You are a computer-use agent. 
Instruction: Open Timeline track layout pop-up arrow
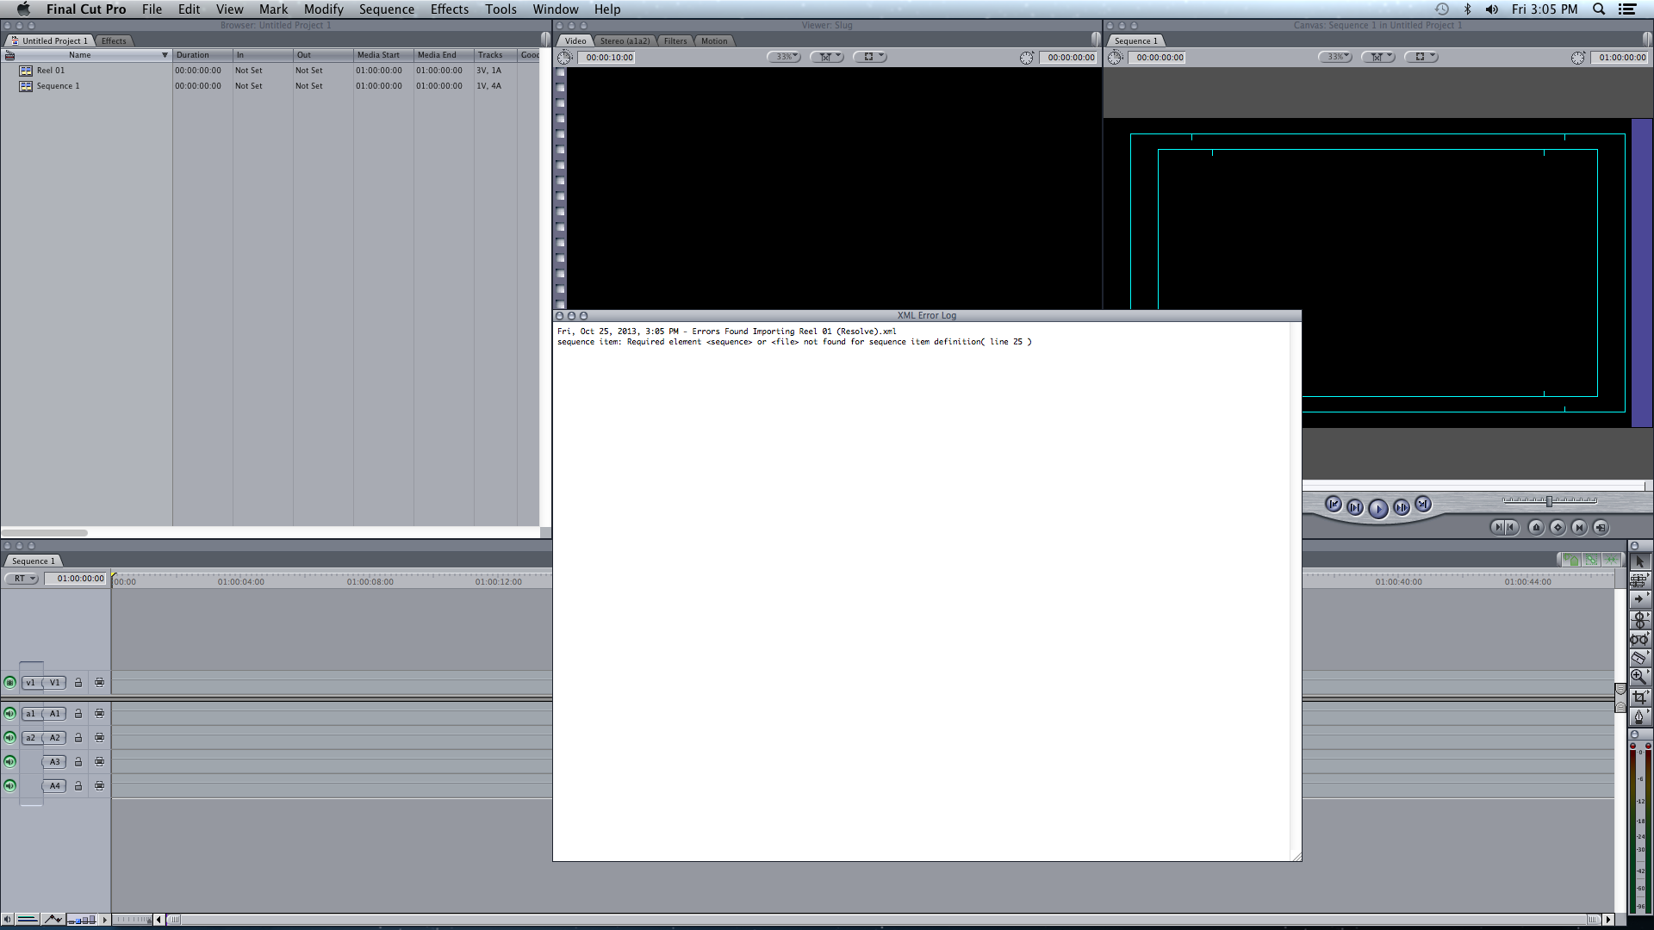click(x=105, y=919)
